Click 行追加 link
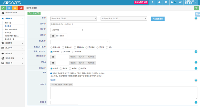 tap(53, 80)
